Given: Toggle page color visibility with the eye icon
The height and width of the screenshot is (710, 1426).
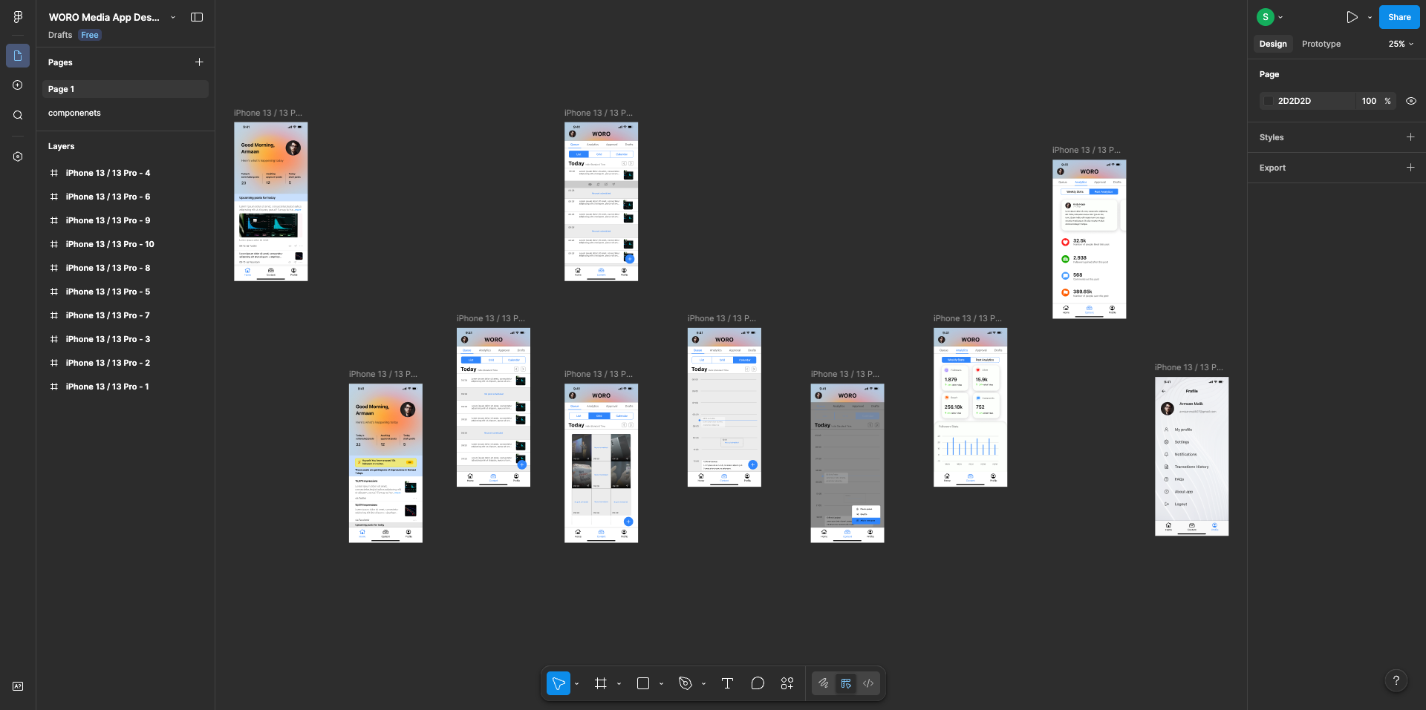Looking at the screenshot, I should tap(1410, 100).
